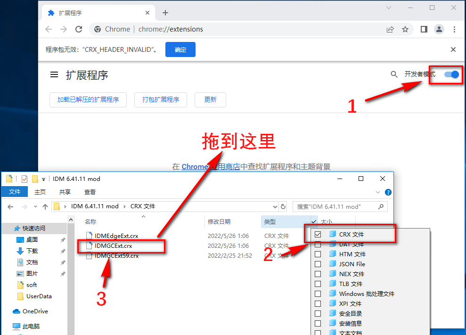
Task: Open Chrome tab search chevron
Action: coord(388,8)
